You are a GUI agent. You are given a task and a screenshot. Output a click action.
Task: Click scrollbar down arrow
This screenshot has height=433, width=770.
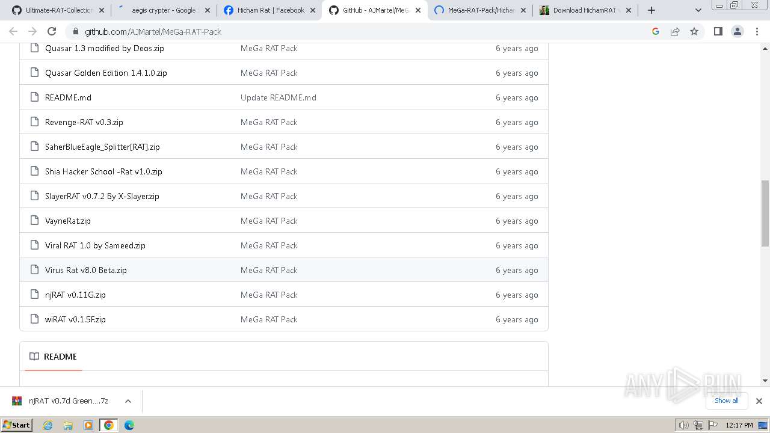765,381
